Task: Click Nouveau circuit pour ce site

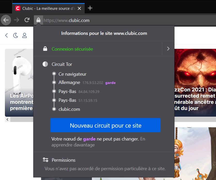Action: [105, 125]
